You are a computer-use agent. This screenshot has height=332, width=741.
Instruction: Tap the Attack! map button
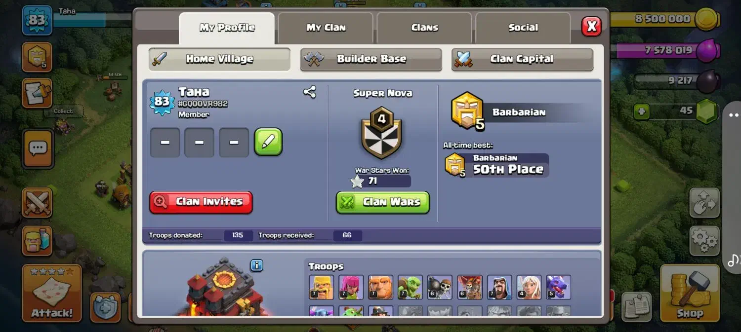pyautogui.click(x=52, y=293)
